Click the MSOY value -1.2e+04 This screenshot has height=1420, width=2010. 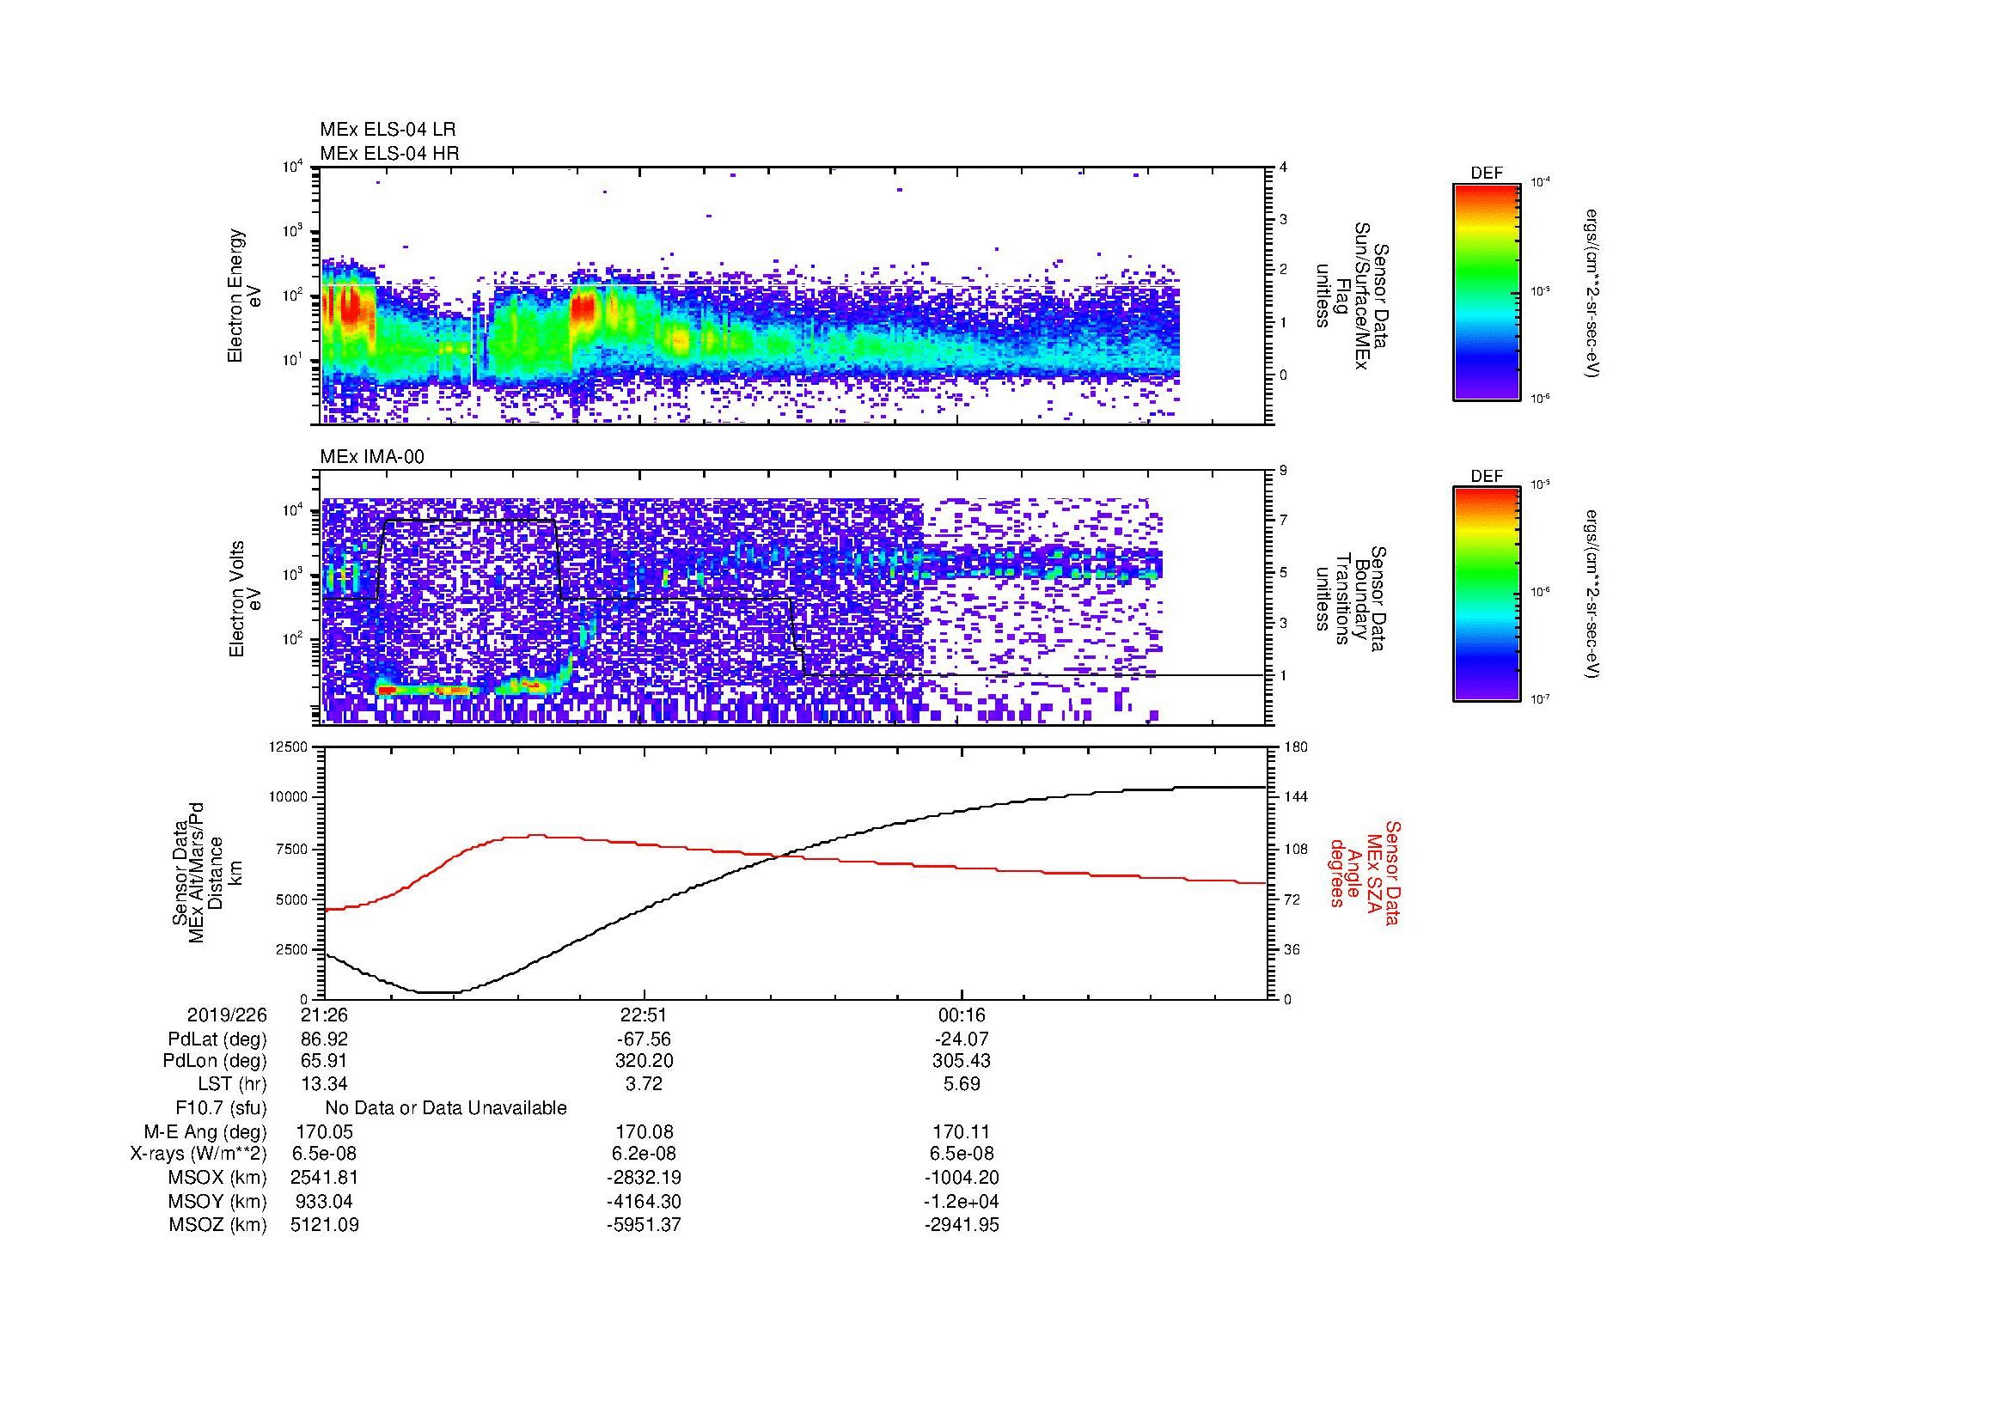[962, 1201]
